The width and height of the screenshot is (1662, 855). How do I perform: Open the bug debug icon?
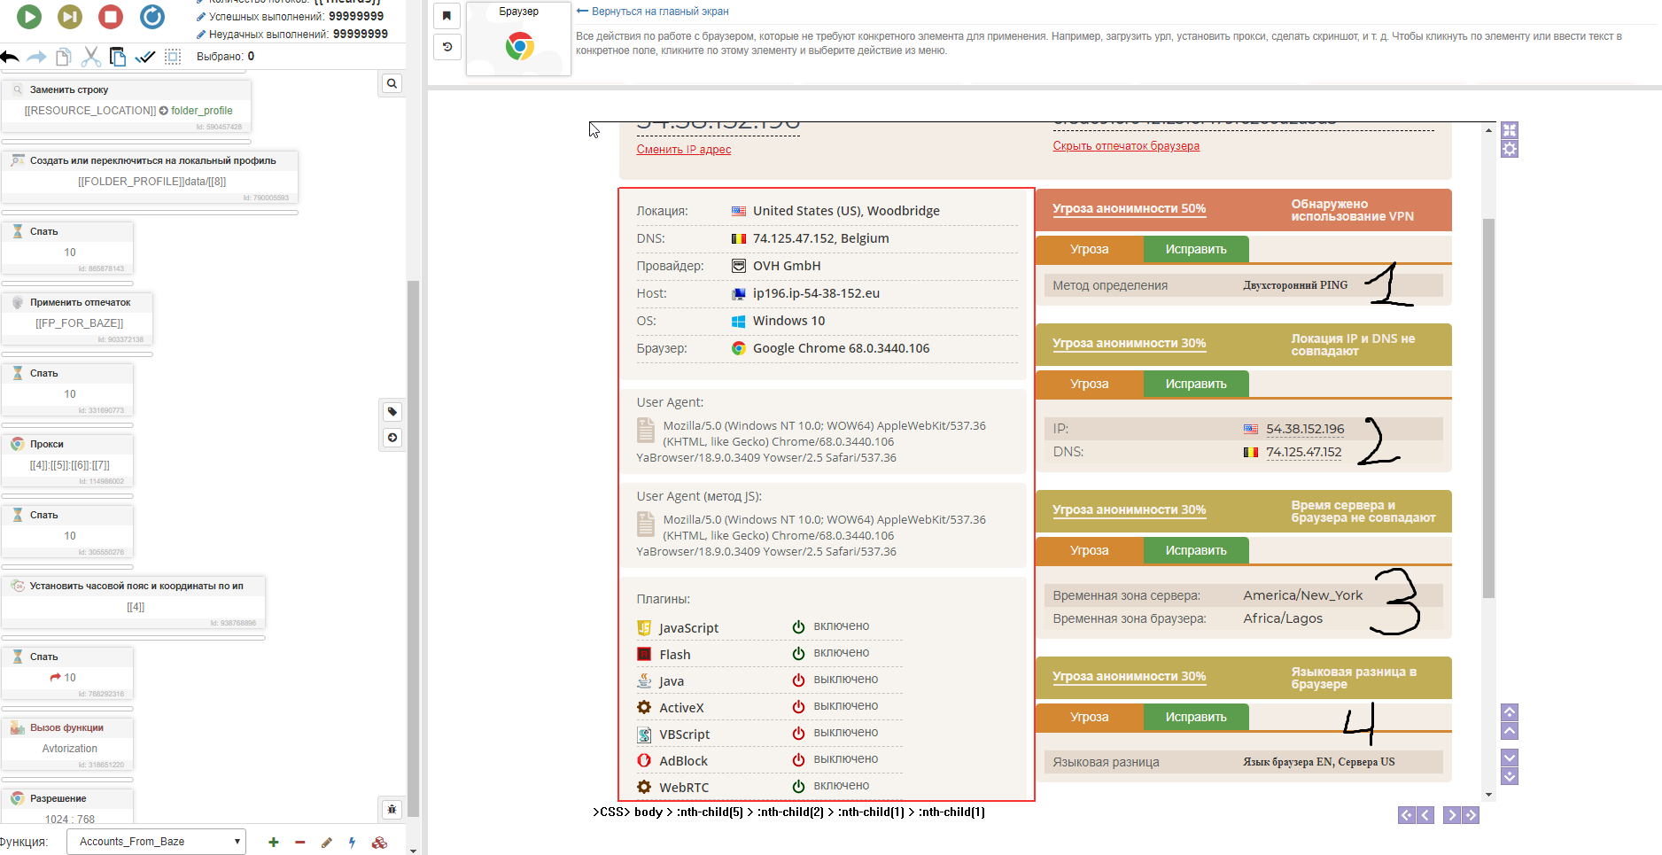(x=392, y=809)
